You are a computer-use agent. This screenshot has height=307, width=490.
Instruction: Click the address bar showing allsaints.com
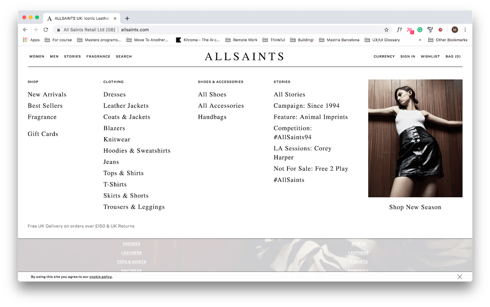[x=135, y=29]
